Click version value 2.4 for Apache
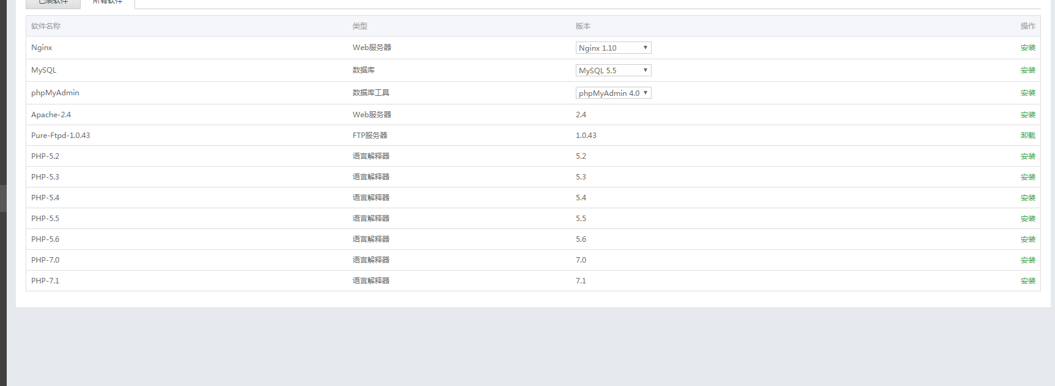The image size is (1055, 386). tap(581, 115)
